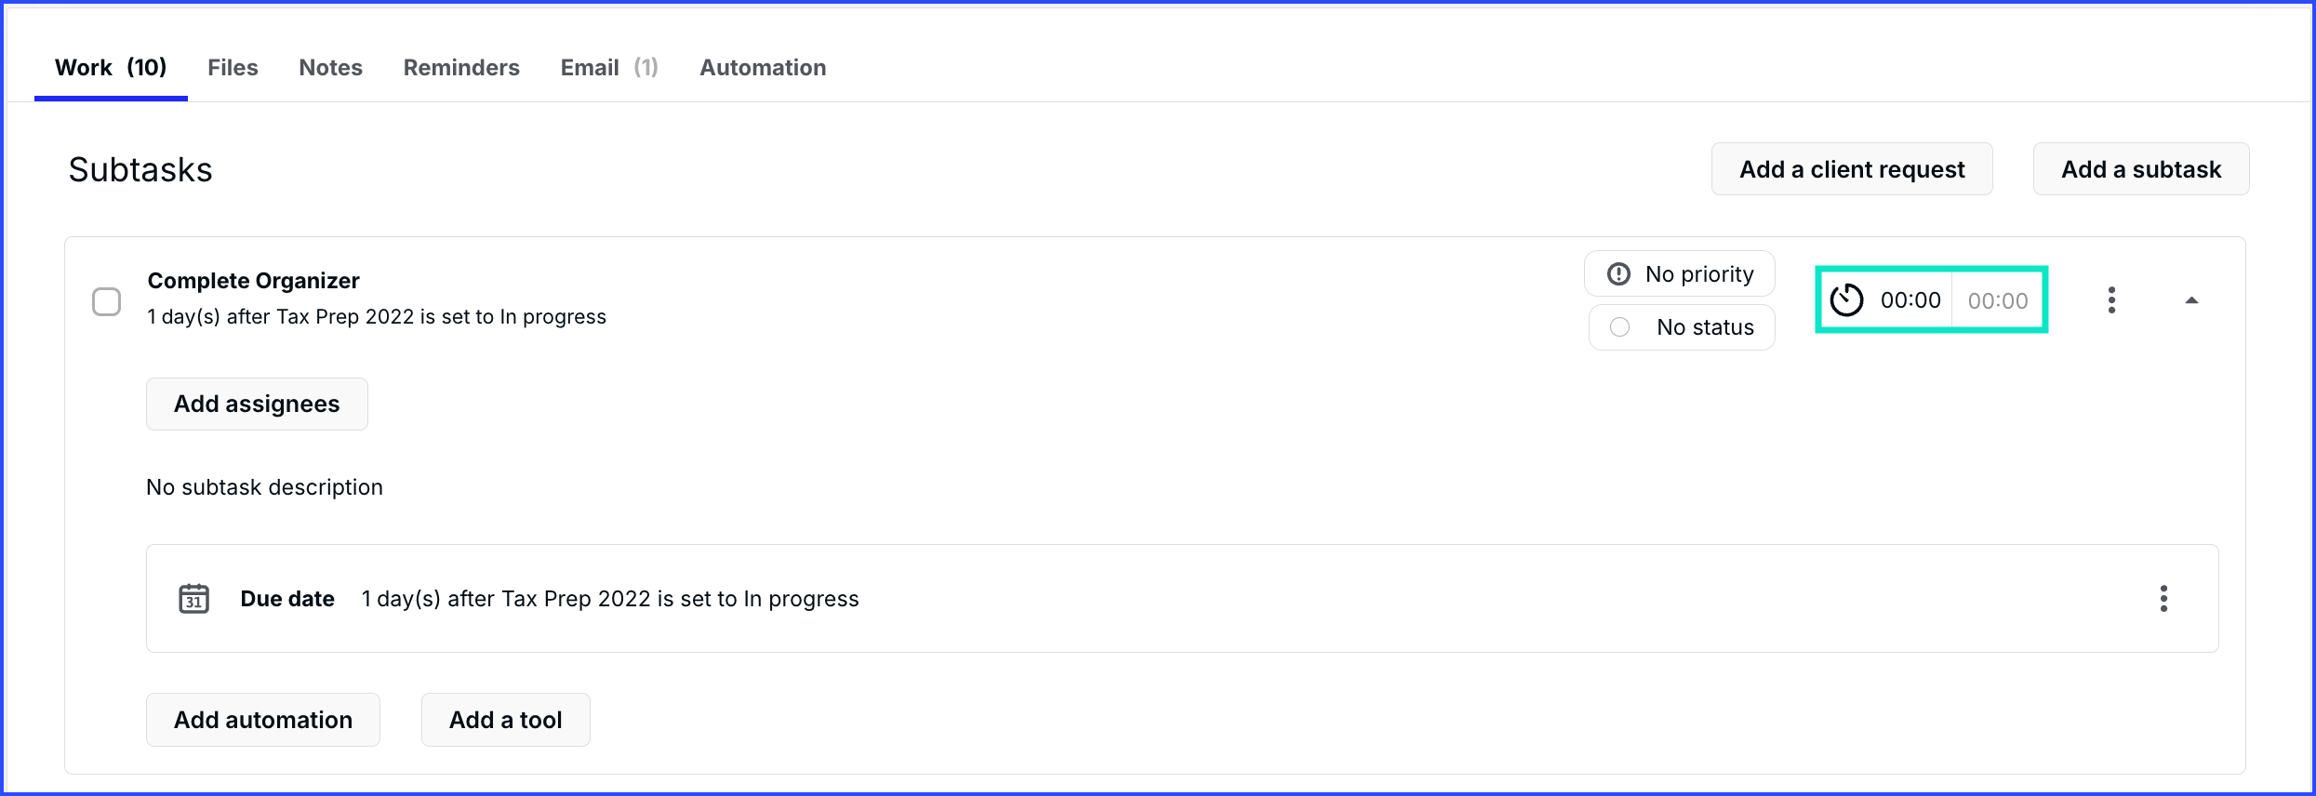This screenshot has height=796, width=2316.
Task: Check the Complete Organizer subtask checkbox
Action: click(107, 301)
